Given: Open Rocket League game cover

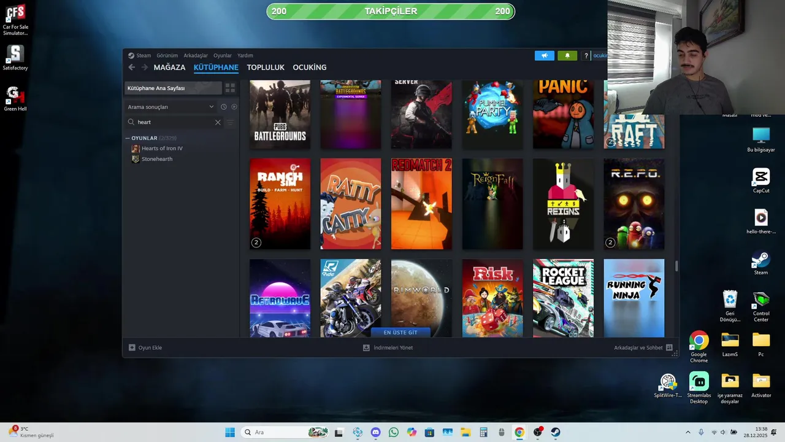Looking at the screenshot, I should coord(563,298).
